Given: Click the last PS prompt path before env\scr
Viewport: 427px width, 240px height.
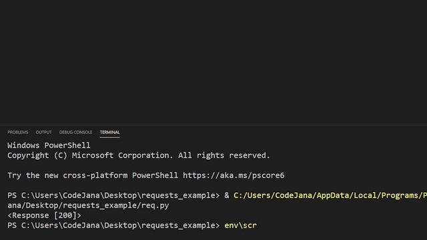Looking at the screenshot, I should pos(113,225).
